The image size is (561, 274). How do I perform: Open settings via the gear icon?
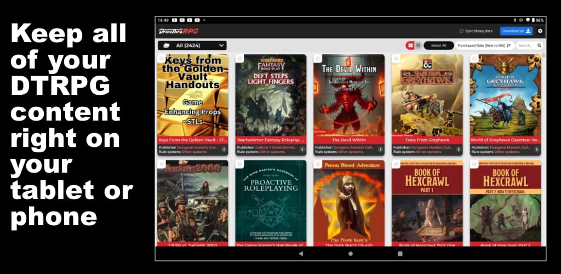pos(540,31)
